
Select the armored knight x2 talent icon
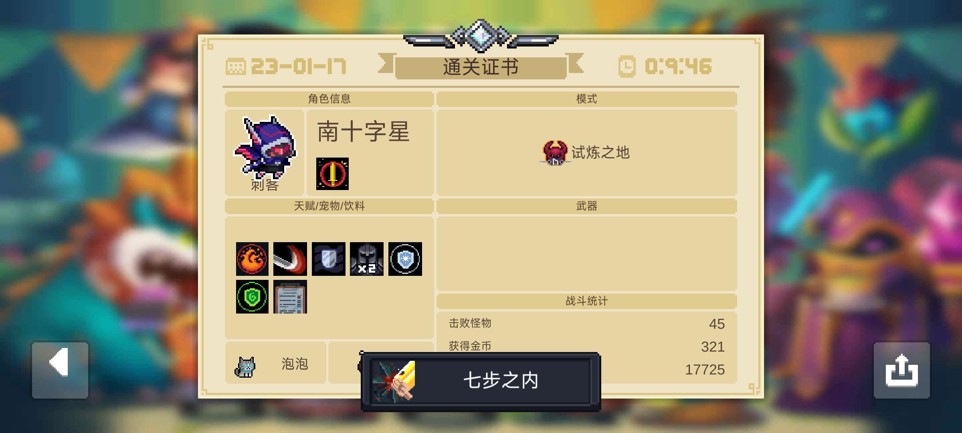[366, 259]
